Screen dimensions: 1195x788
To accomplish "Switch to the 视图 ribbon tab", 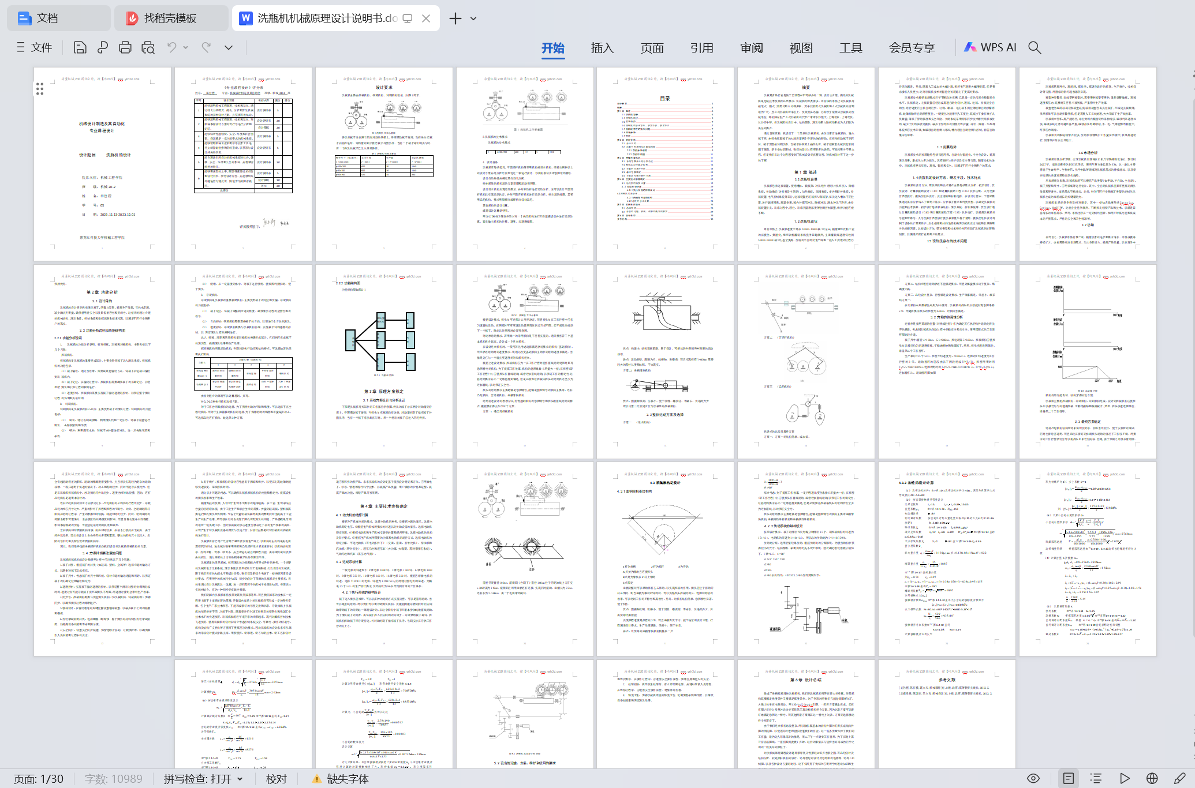I will (x=801, y=48).
